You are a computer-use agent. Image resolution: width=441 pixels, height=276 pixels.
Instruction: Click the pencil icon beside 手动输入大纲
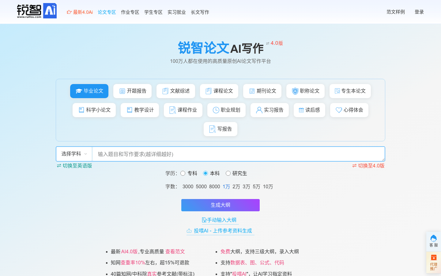204,220
